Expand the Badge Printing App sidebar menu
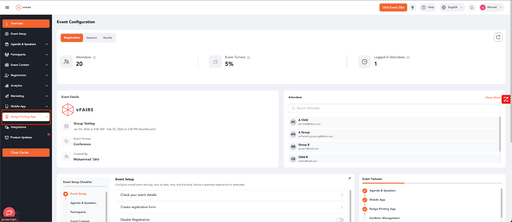 click(x=26, y=117)
